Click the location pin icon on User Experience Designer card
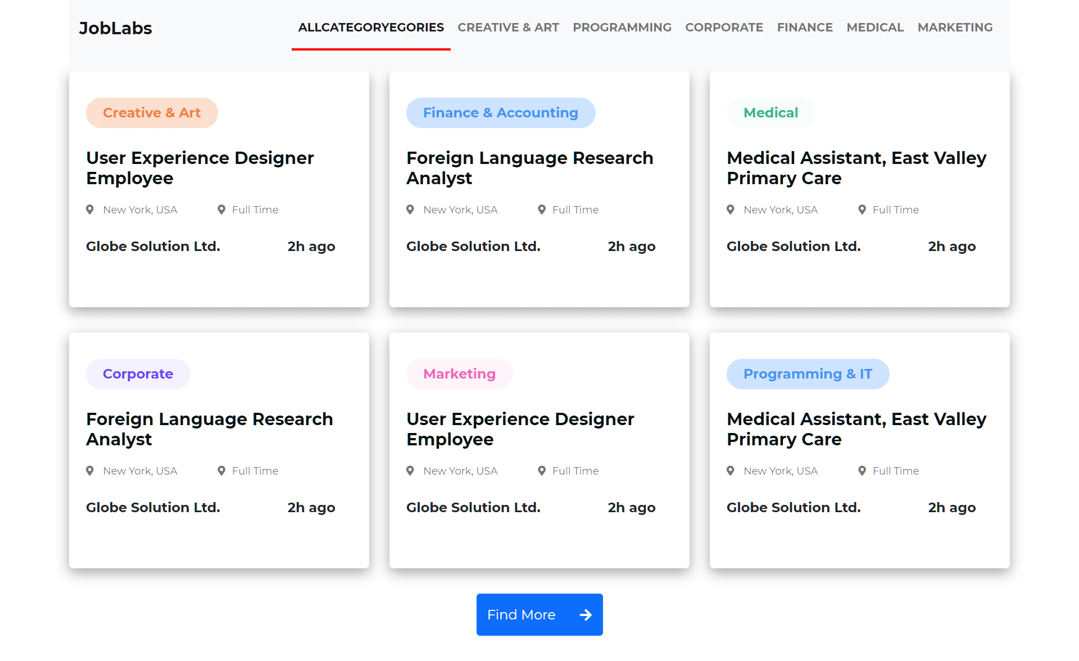The width and height of the screenshot is (1079, 661). pos(90,209)
